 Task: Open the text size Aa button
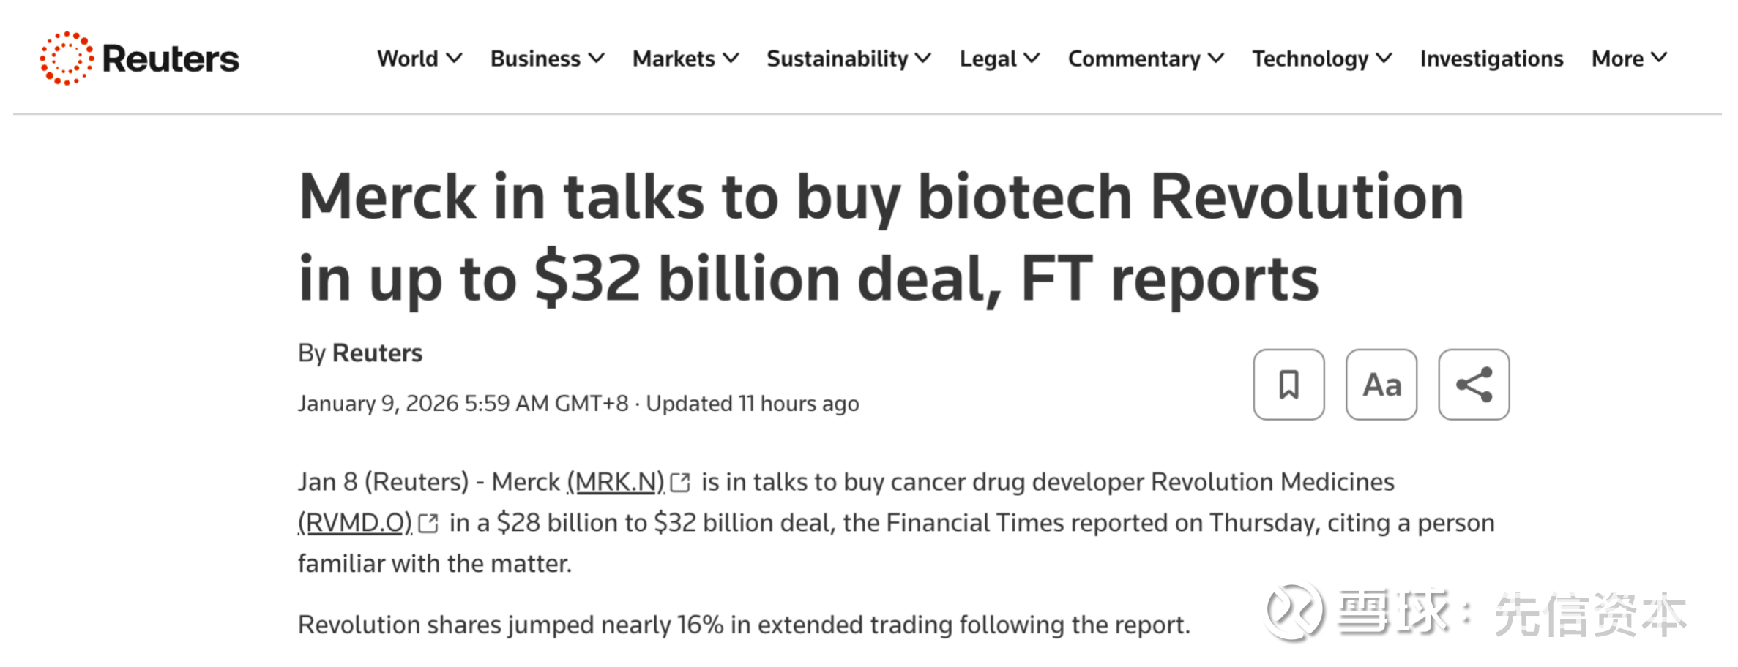(x=1381, y=385)
